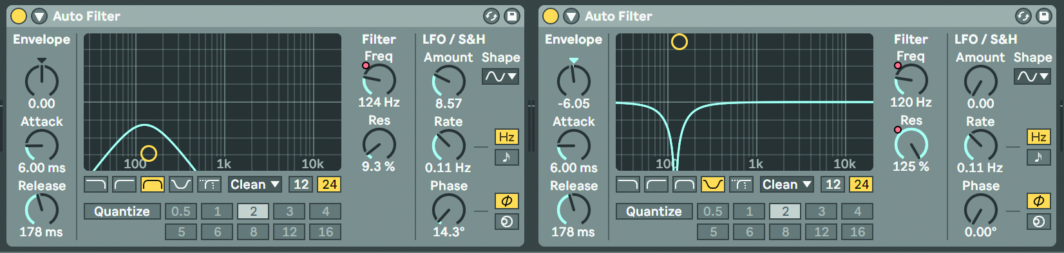The image size is (1064, 253).
Task: Select highpass filter type in right device
Action: point(656,185)
